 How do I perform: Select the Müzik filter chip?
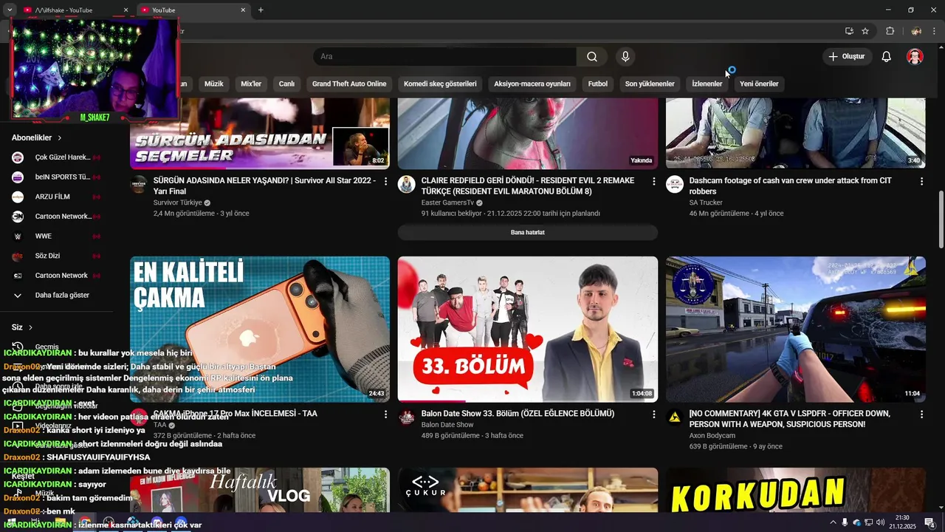point(213,84)
